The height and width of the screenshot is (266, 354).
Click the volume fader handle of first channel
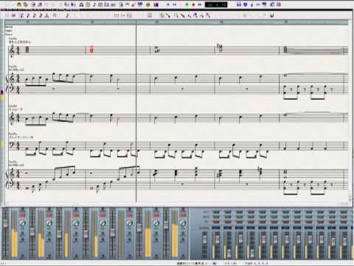click(5, 223)
